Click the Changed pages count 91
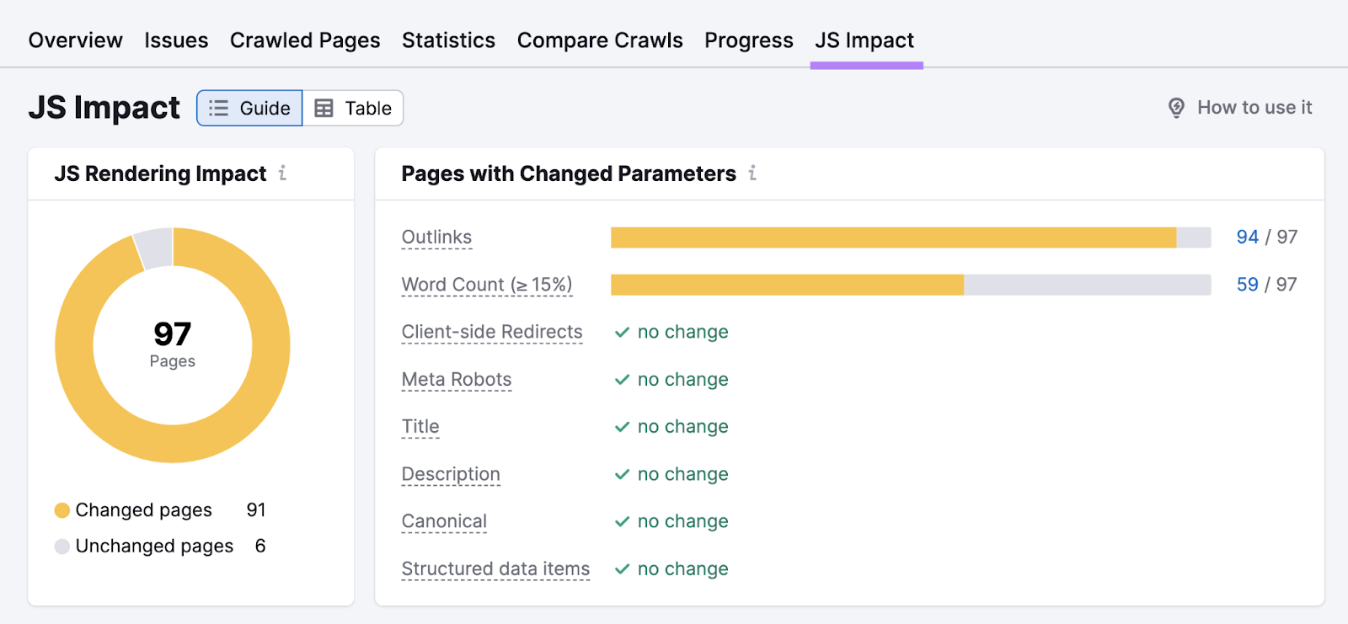The height and width of the screenshot is (624, 1348). 256,510
